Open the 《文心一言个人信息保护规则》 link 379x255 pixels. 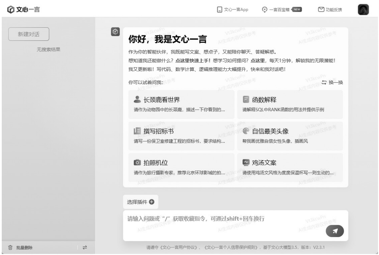click(x=231, y=247)
